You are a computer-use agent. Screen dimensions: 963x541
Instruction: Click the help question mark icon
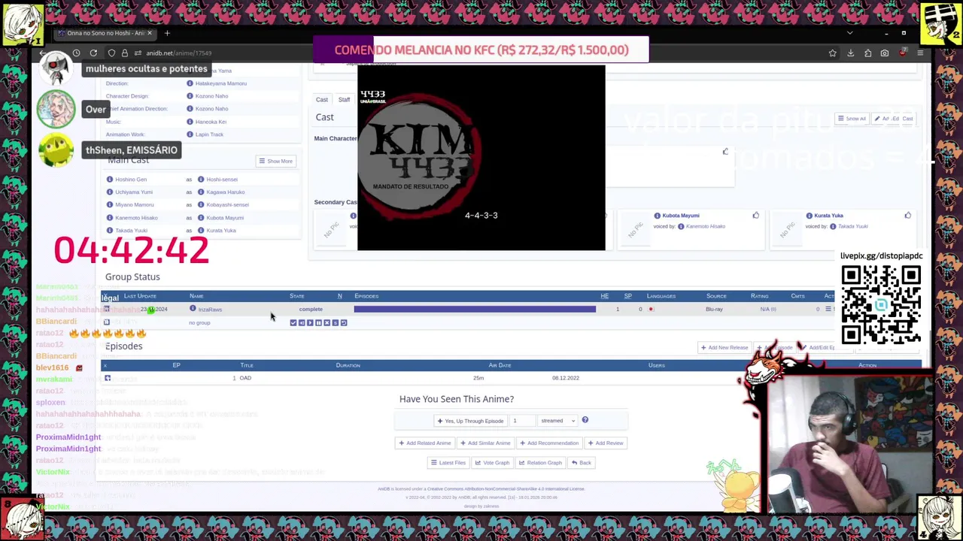[x=585, y=420]
